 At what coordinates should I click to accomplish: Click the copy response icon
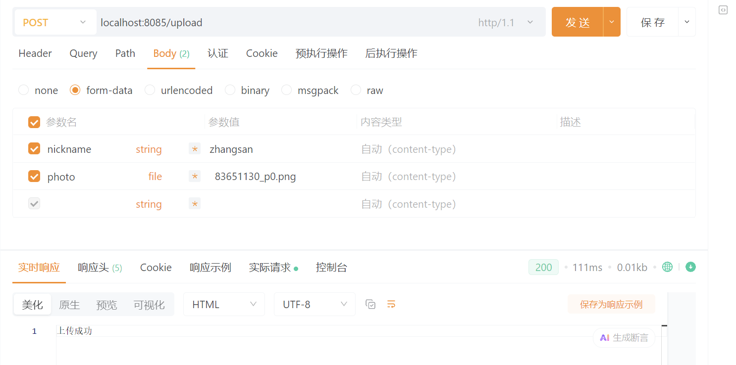[370, 304]
